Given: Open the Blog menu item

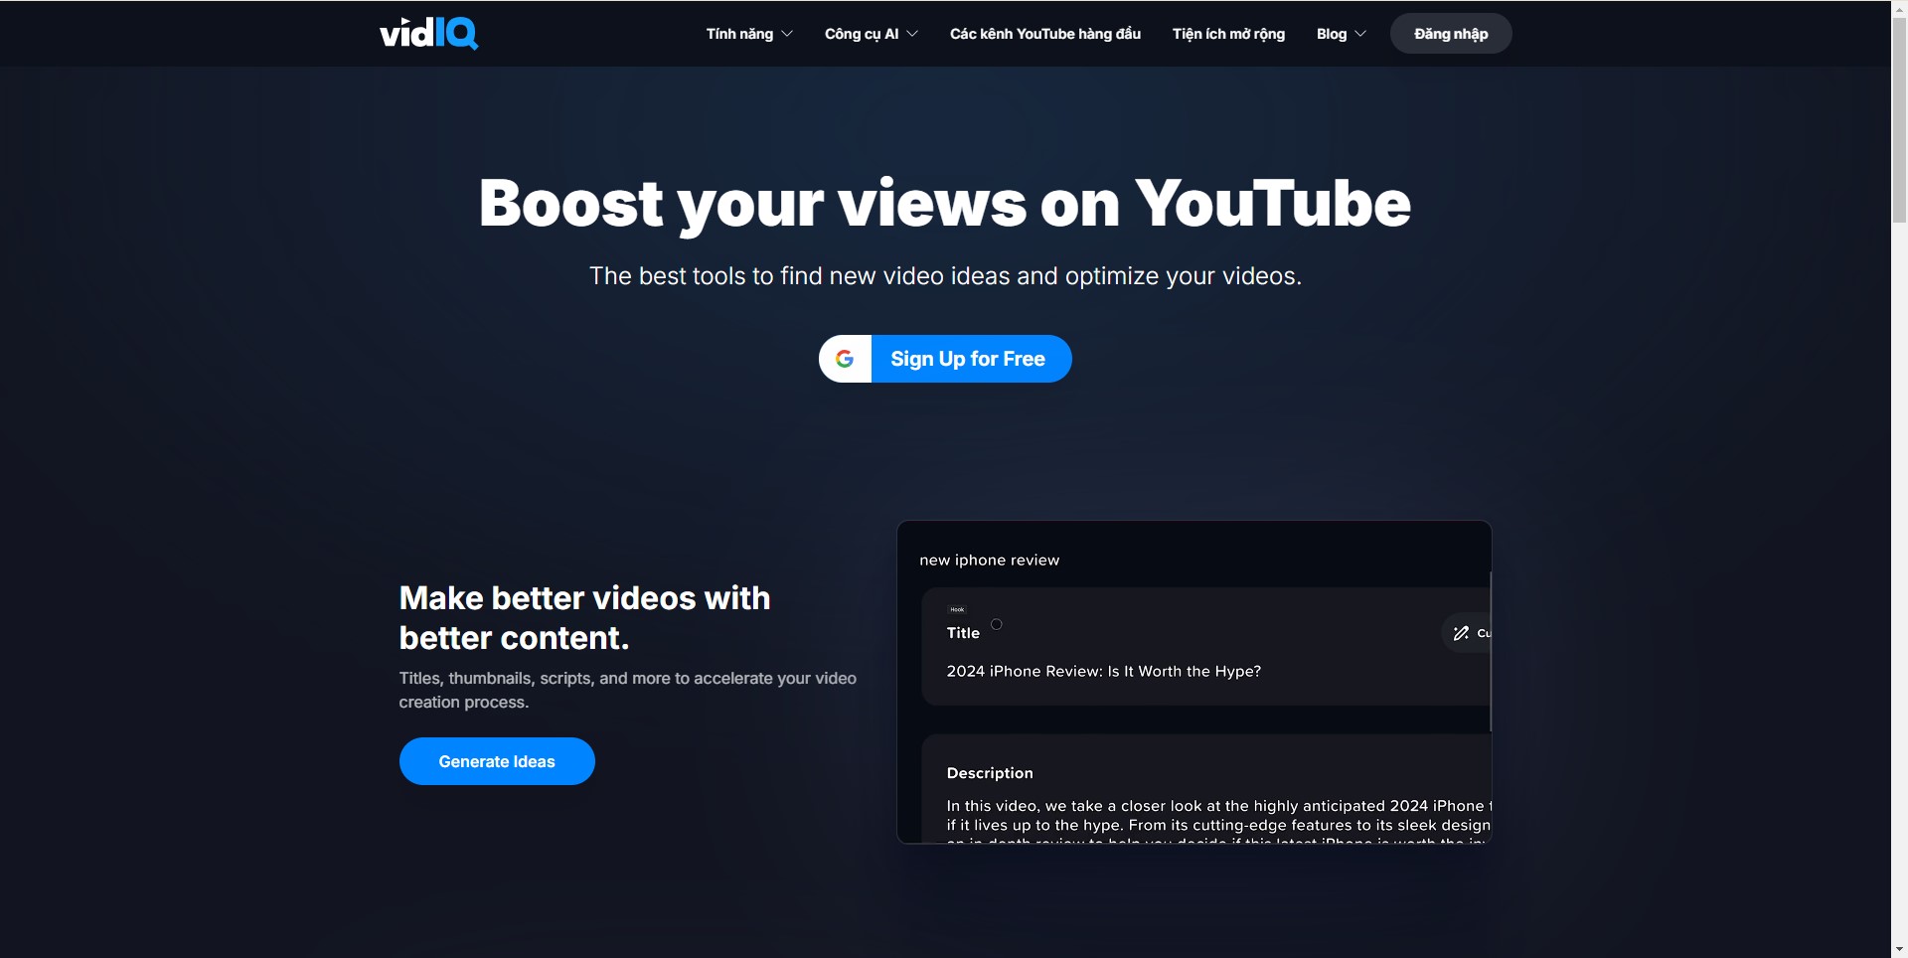Looking at the screenshot, I should (x=1332, y=34).
